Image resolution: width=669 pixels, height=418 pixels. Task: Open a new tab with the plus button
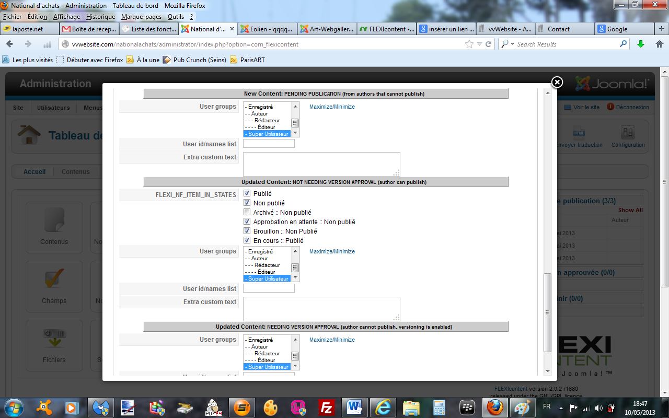(x=661, y=29)
